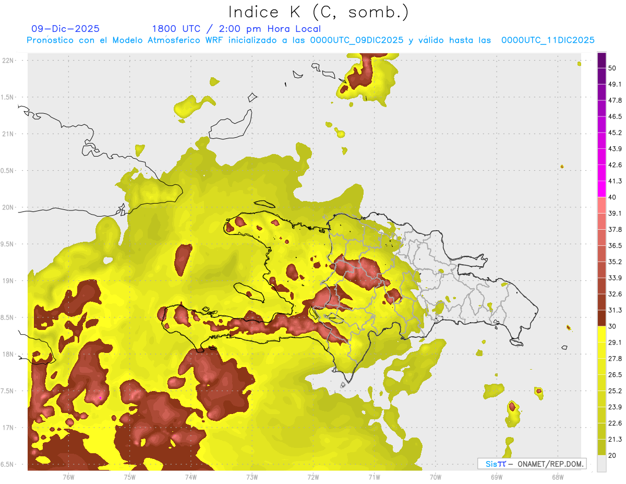
Task: Click the colorbar value '21.3'
Action: pyautogui.click(x=615, y=440)
